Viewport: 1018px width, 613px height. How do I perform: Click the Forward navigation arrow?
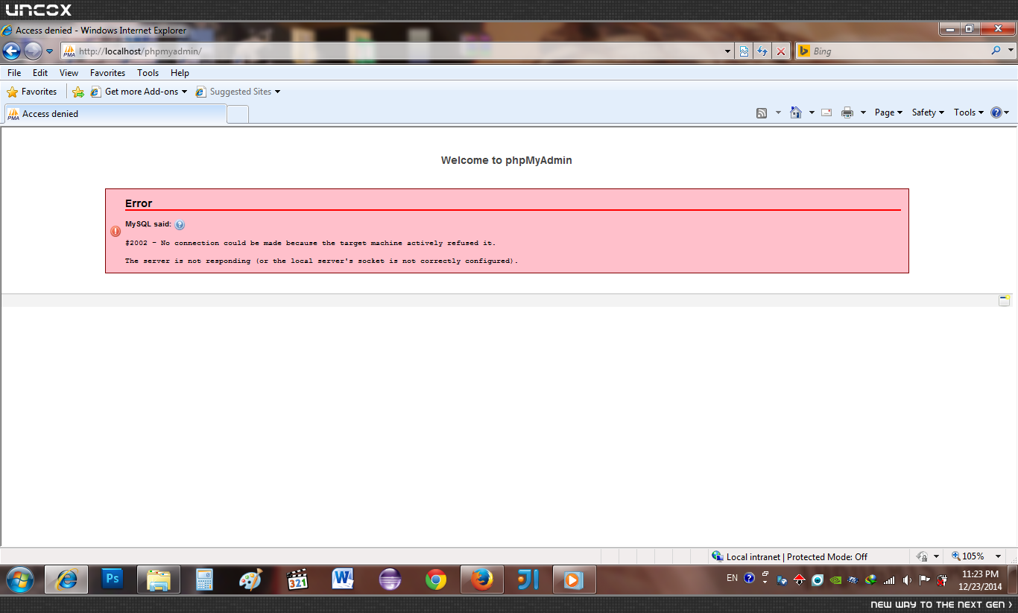tap(33, 51)
